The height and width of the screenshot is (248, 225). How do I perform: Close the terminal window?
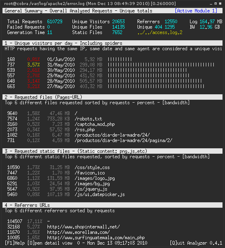tap(220, 3)
